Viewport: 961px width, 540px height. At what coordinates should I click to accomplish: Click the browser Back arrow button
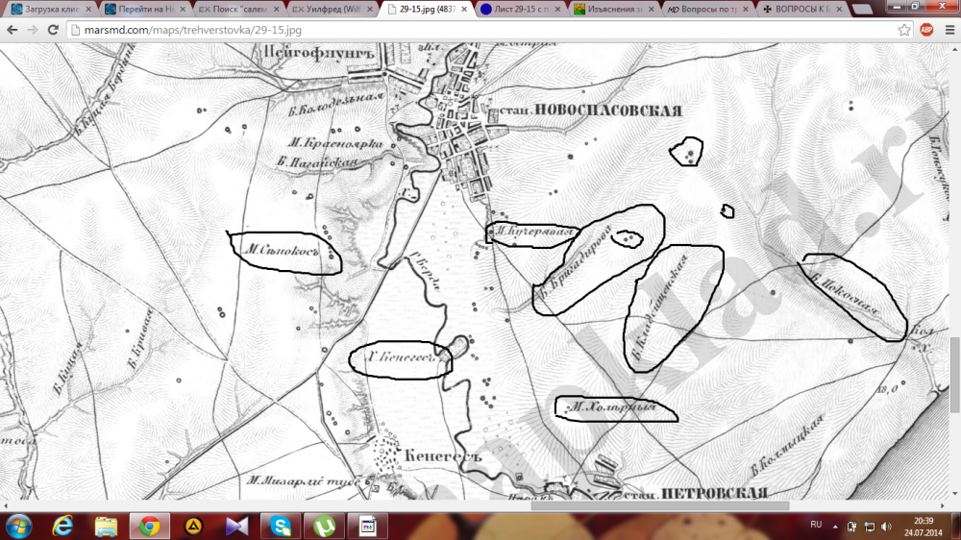pos(12,30)
